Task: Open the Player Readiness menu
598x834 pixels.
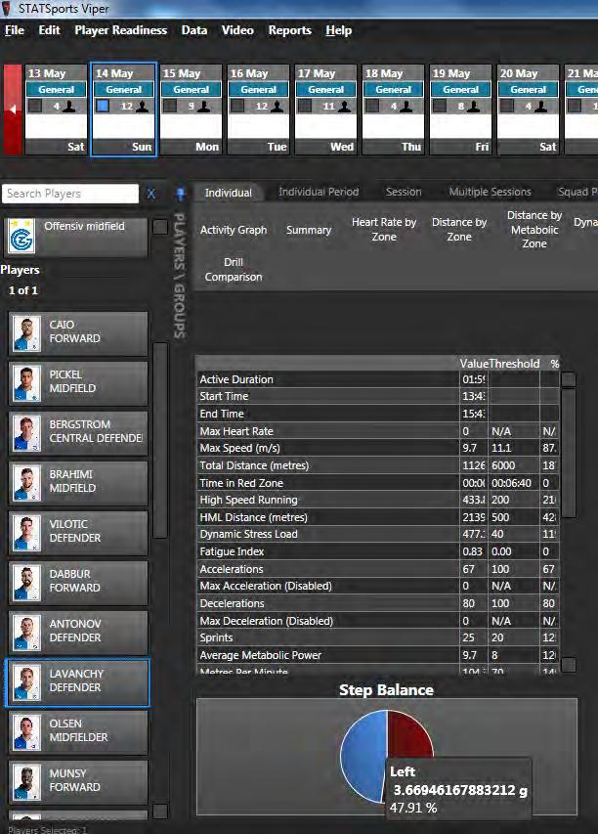Action: (x=120, y=30)
